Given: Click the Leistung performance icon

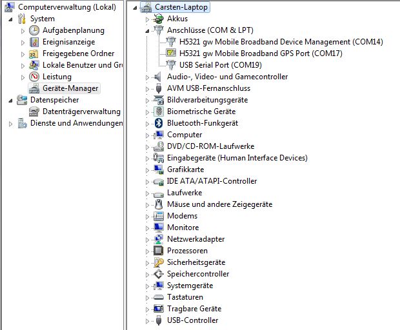Looking at the screenshot, I should coord(34,77).
